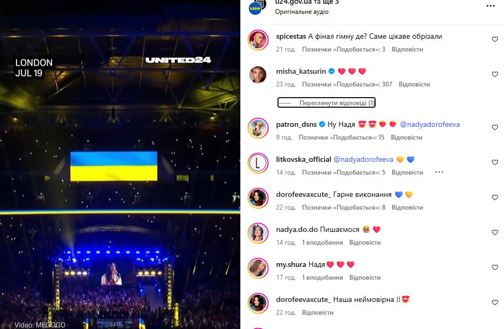This screenshot has height=329, width=504.
Task: Like the comment by spicestas
Action: click(494, 39)
